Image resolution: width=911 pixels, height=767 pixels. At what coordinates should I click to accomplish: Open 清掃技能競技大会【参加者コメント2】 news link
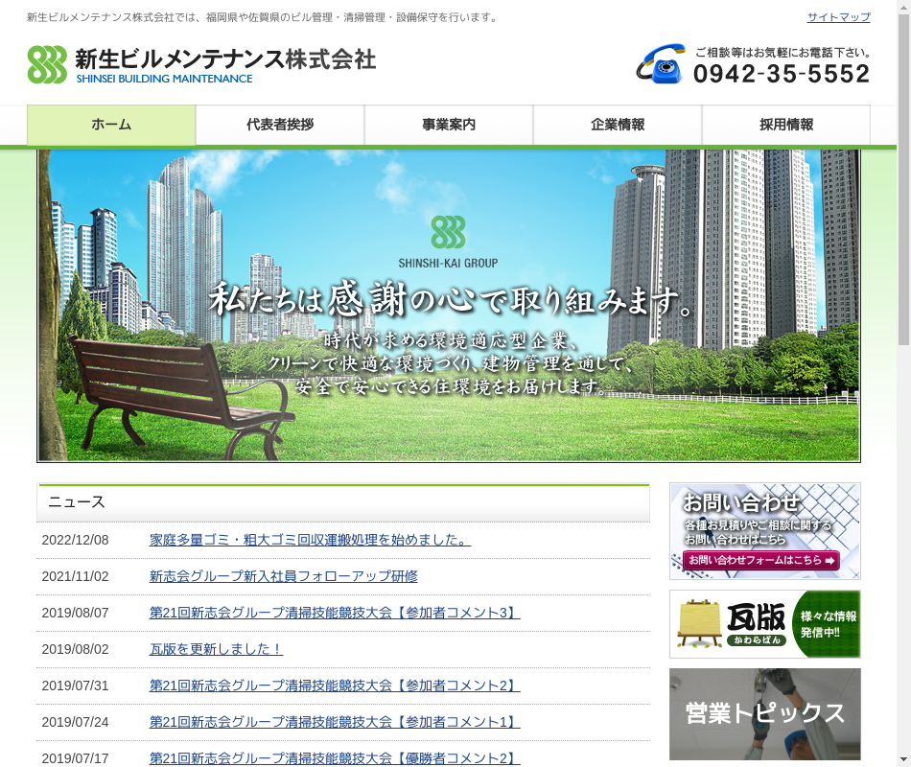335,686
